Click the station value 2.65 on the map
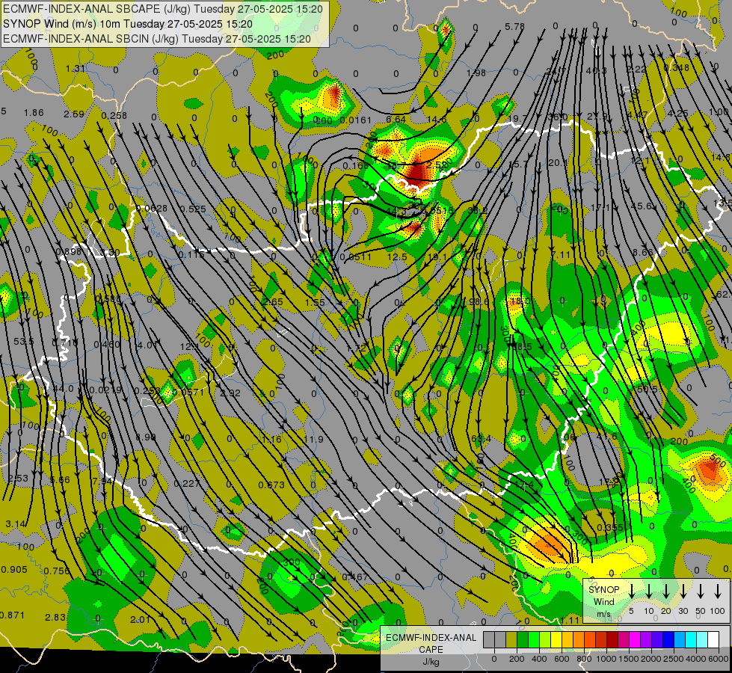Image resolution: width=732 pixels, height=673 pixels. (273, 302)
